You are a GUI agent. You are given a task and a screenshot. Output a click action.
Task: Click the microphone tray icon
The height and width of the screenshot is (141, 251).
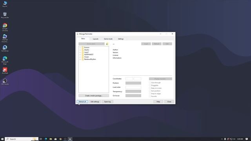click(225, 139)
